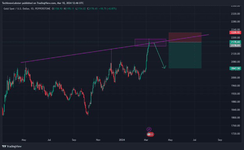
Task: Select the gray 2178.01 entry price label
Action: 235,45
